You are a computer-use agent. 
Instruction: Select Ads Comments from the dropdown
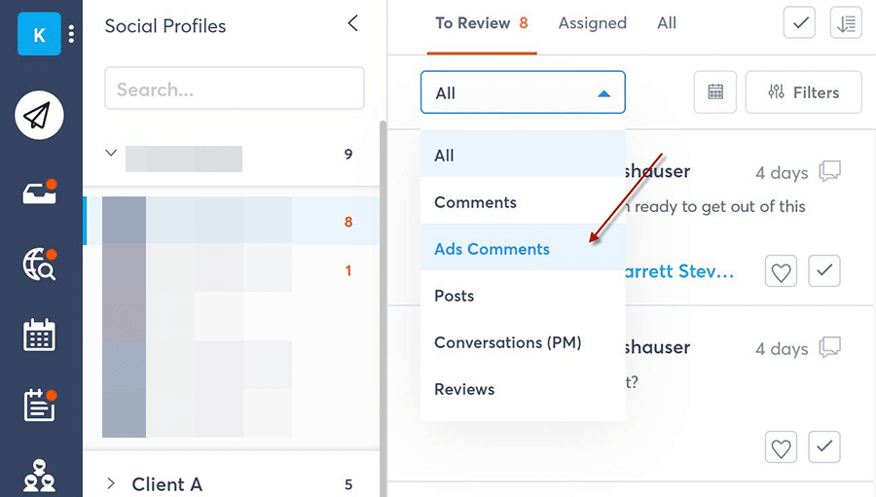(x=492, y=249)
